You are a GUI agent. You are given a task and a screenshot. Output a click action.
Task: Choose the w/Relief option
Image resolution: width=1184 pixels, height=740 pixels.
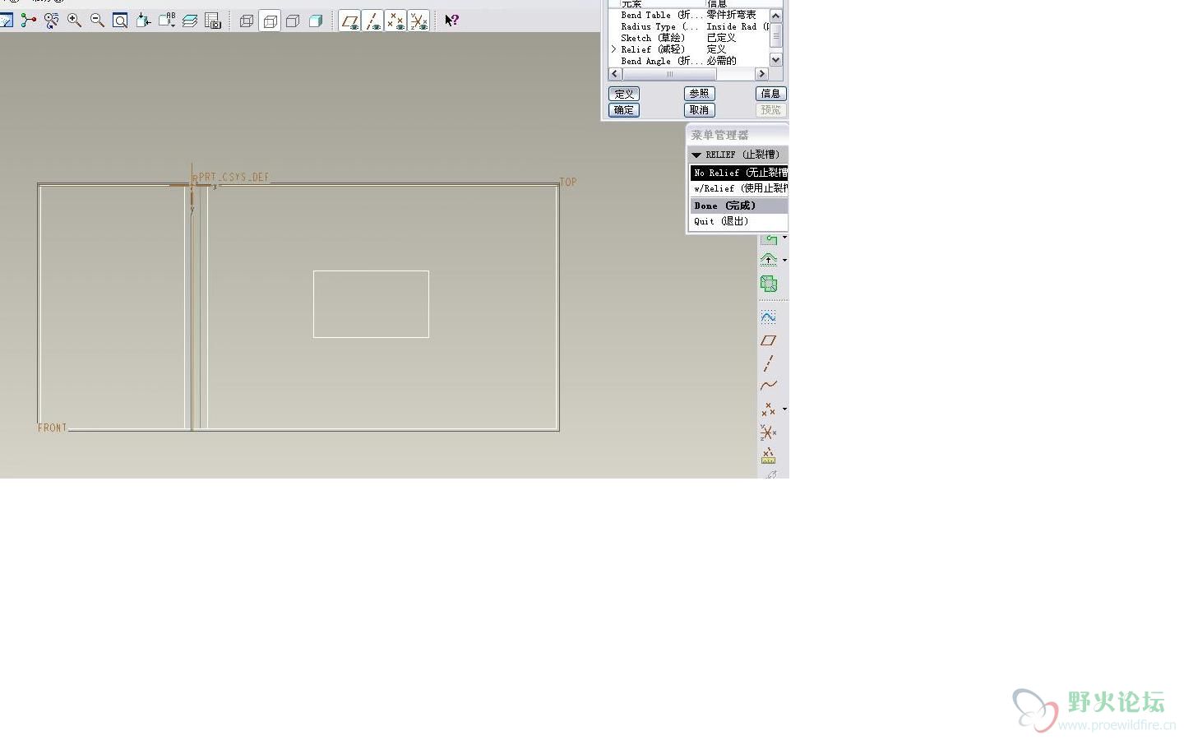tap(739, 188)
